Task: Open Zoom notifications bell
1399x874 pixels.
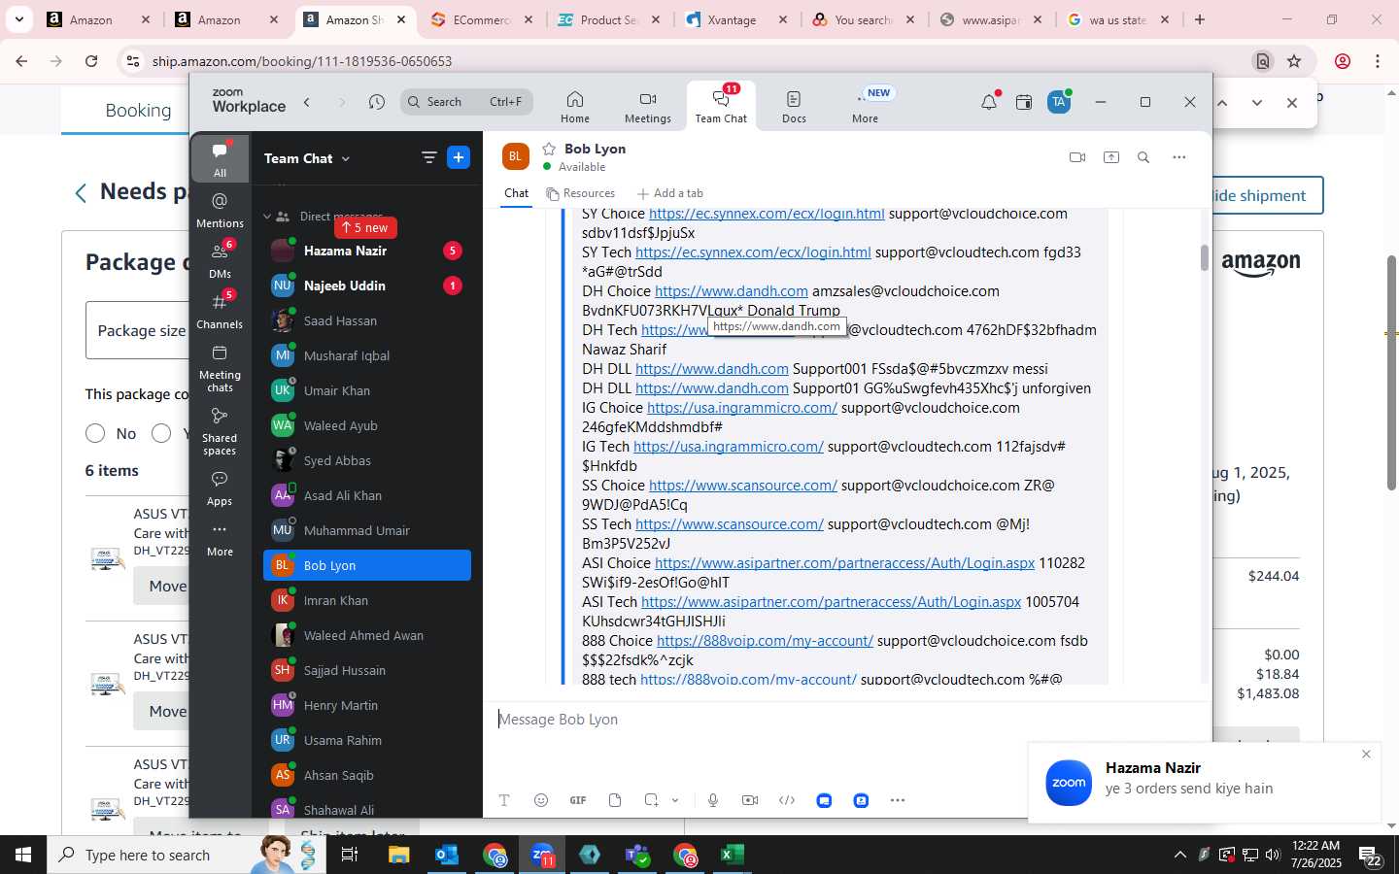Action: point(989,102)
